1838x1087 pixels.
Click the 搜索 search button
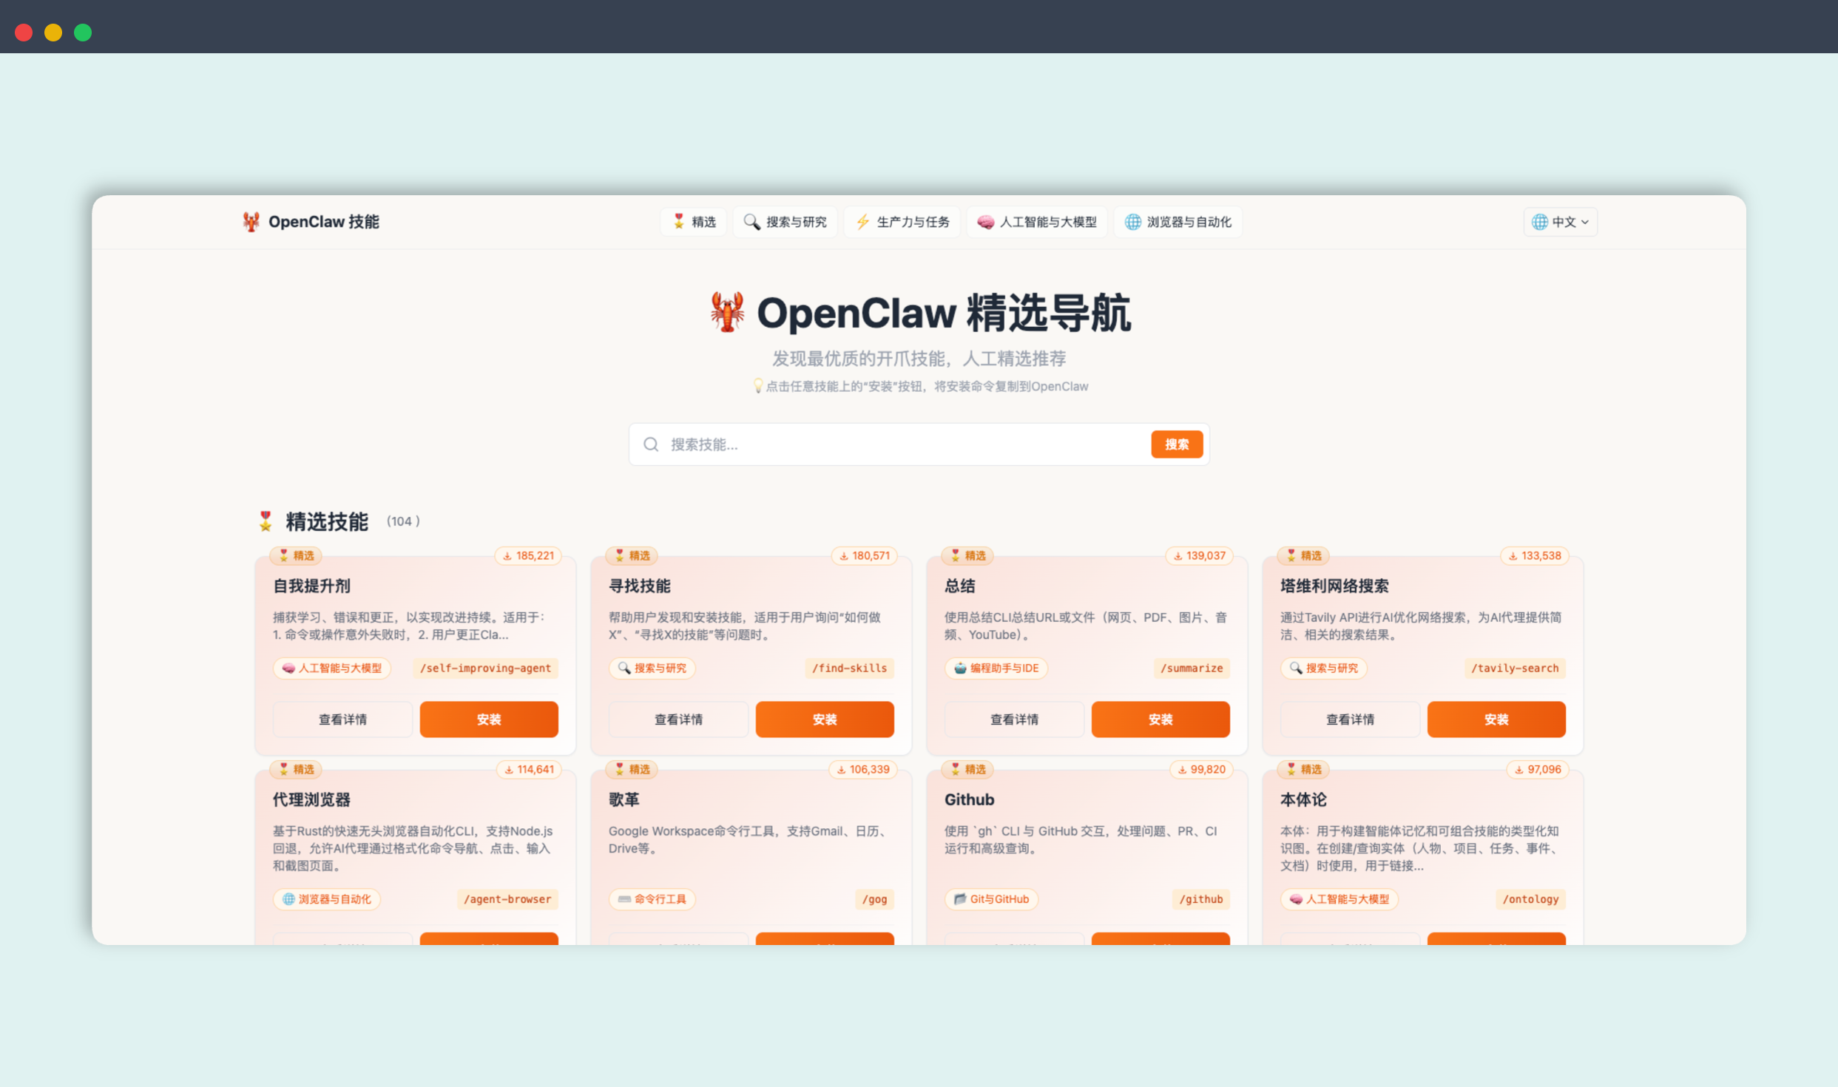point(1177,444)
